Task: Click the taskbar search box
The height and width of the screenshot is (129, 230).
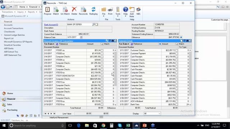Action: [x=37, y=125]
